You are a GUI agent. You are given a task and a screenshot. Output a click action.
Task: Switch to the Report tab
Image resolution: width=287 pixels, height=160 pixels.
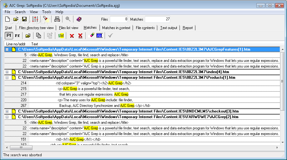[188, 28]
